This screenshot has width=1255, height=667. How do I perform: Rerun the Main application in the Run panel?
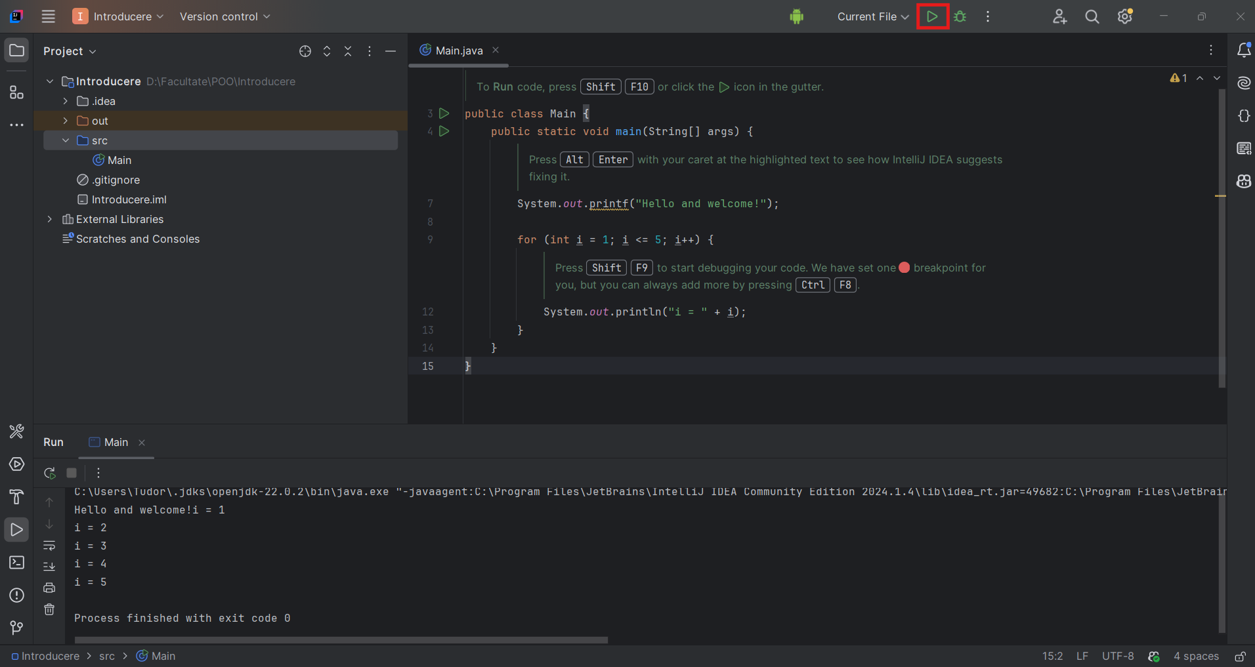click(49, 473)
